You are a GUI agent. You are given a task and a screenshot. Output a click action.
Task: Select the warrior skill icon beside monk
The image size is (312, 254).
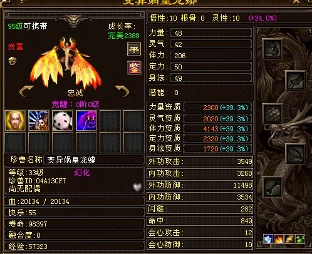pos(39,121)
